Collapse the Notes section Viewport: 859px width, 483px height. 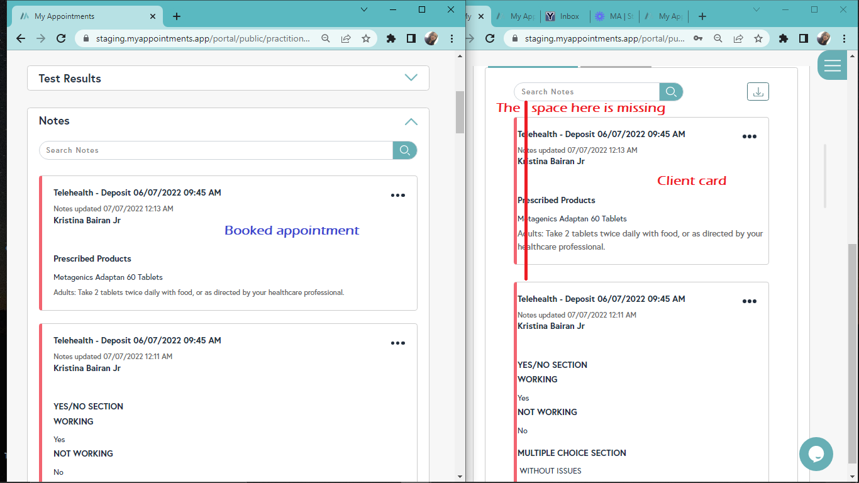[x=411, y=121]
